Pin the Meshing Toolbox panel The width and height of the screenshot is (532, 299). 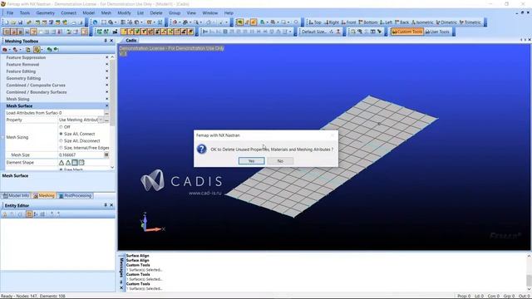(x=106, y=41)
